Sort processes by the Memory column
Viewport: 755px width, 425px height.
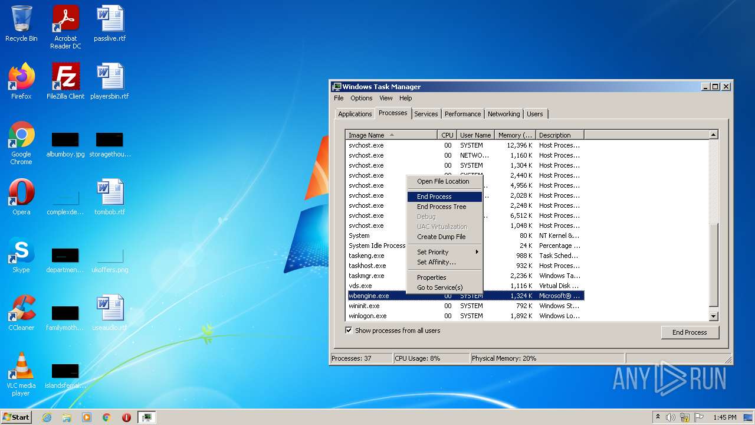(x=515, y=135)
